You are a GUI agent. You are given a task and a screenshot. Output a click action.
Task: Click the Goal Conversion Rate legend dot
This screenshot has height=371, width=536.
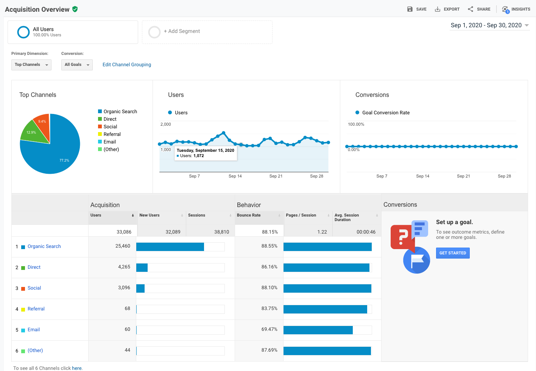coord(357,112)
